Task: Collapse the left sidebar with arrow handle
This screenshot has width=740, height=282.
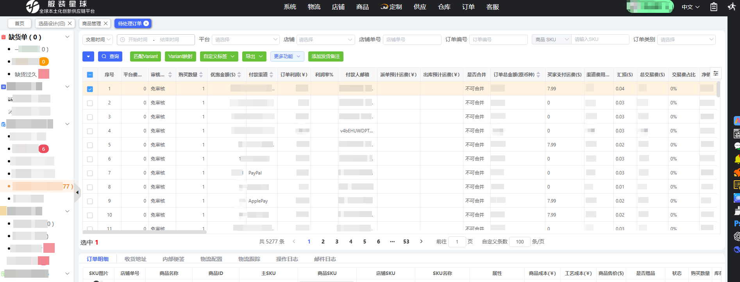Action: (x=77, y=192)
